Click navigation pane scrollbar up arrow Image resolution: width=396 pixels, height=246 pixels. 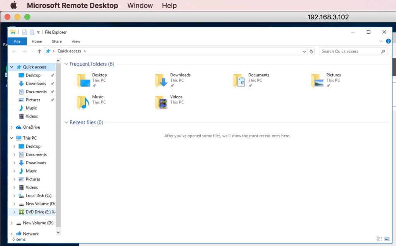[58, 61]
